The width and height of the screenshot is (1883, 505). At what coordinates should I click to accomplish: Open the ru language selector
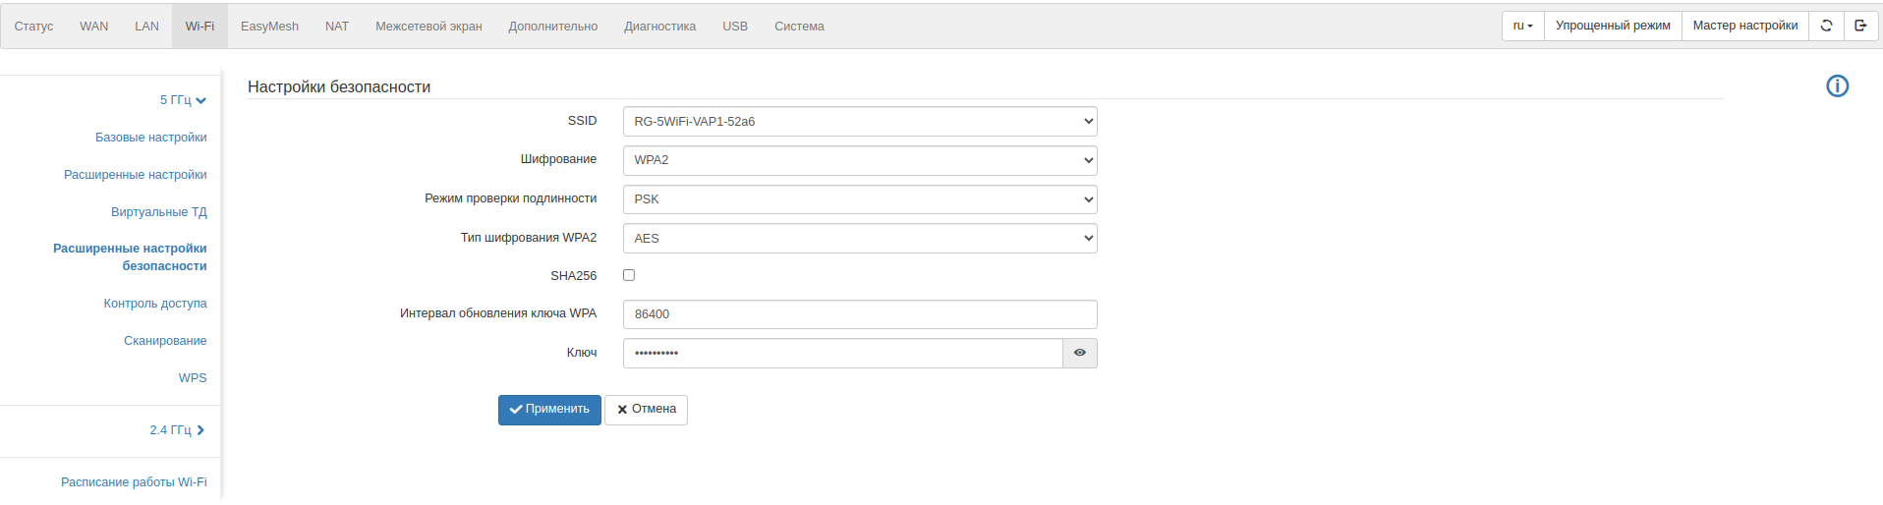pyautogui.click(x=1522, y=26)
